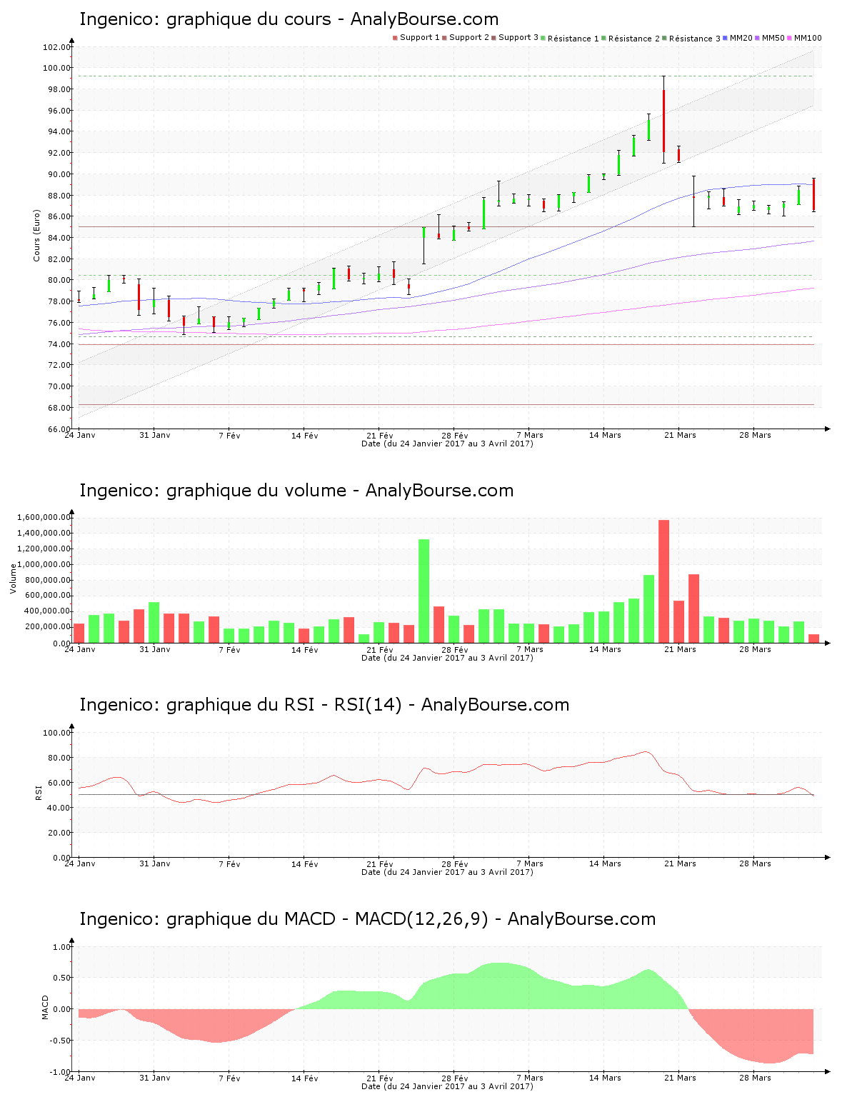The height and width of the screenshot is (1107, 857).
Task: Click the 1,600,000.00 value on volume axis
Action: point(42,517)
